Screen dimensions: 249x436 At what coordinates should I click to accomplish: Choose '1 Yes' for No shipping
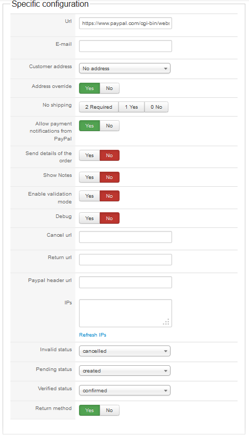(132, 107)
